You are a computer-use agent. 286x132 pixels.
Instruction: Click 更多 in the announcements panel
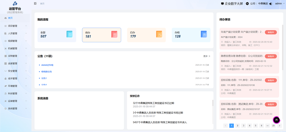pos(207,56)
